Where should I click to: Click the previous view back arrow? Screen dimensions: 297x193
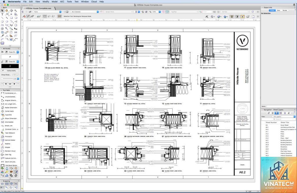click(23, 12)
